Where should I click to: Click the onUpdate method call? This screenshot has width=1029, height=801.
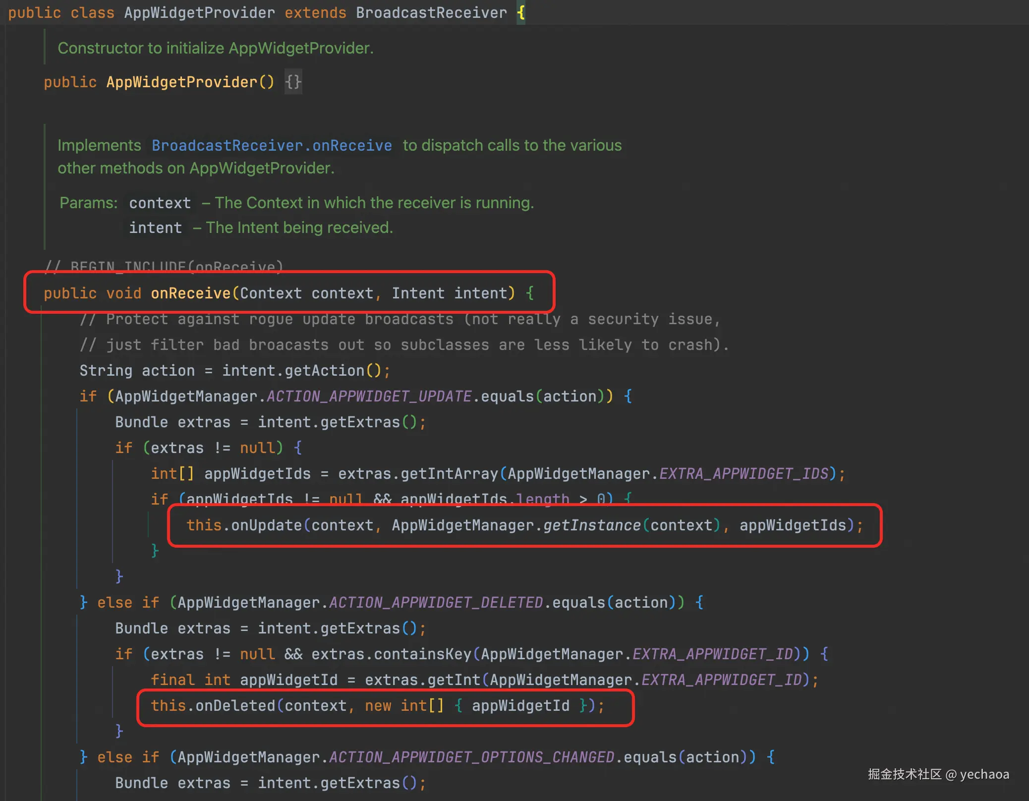coord(267,525)
